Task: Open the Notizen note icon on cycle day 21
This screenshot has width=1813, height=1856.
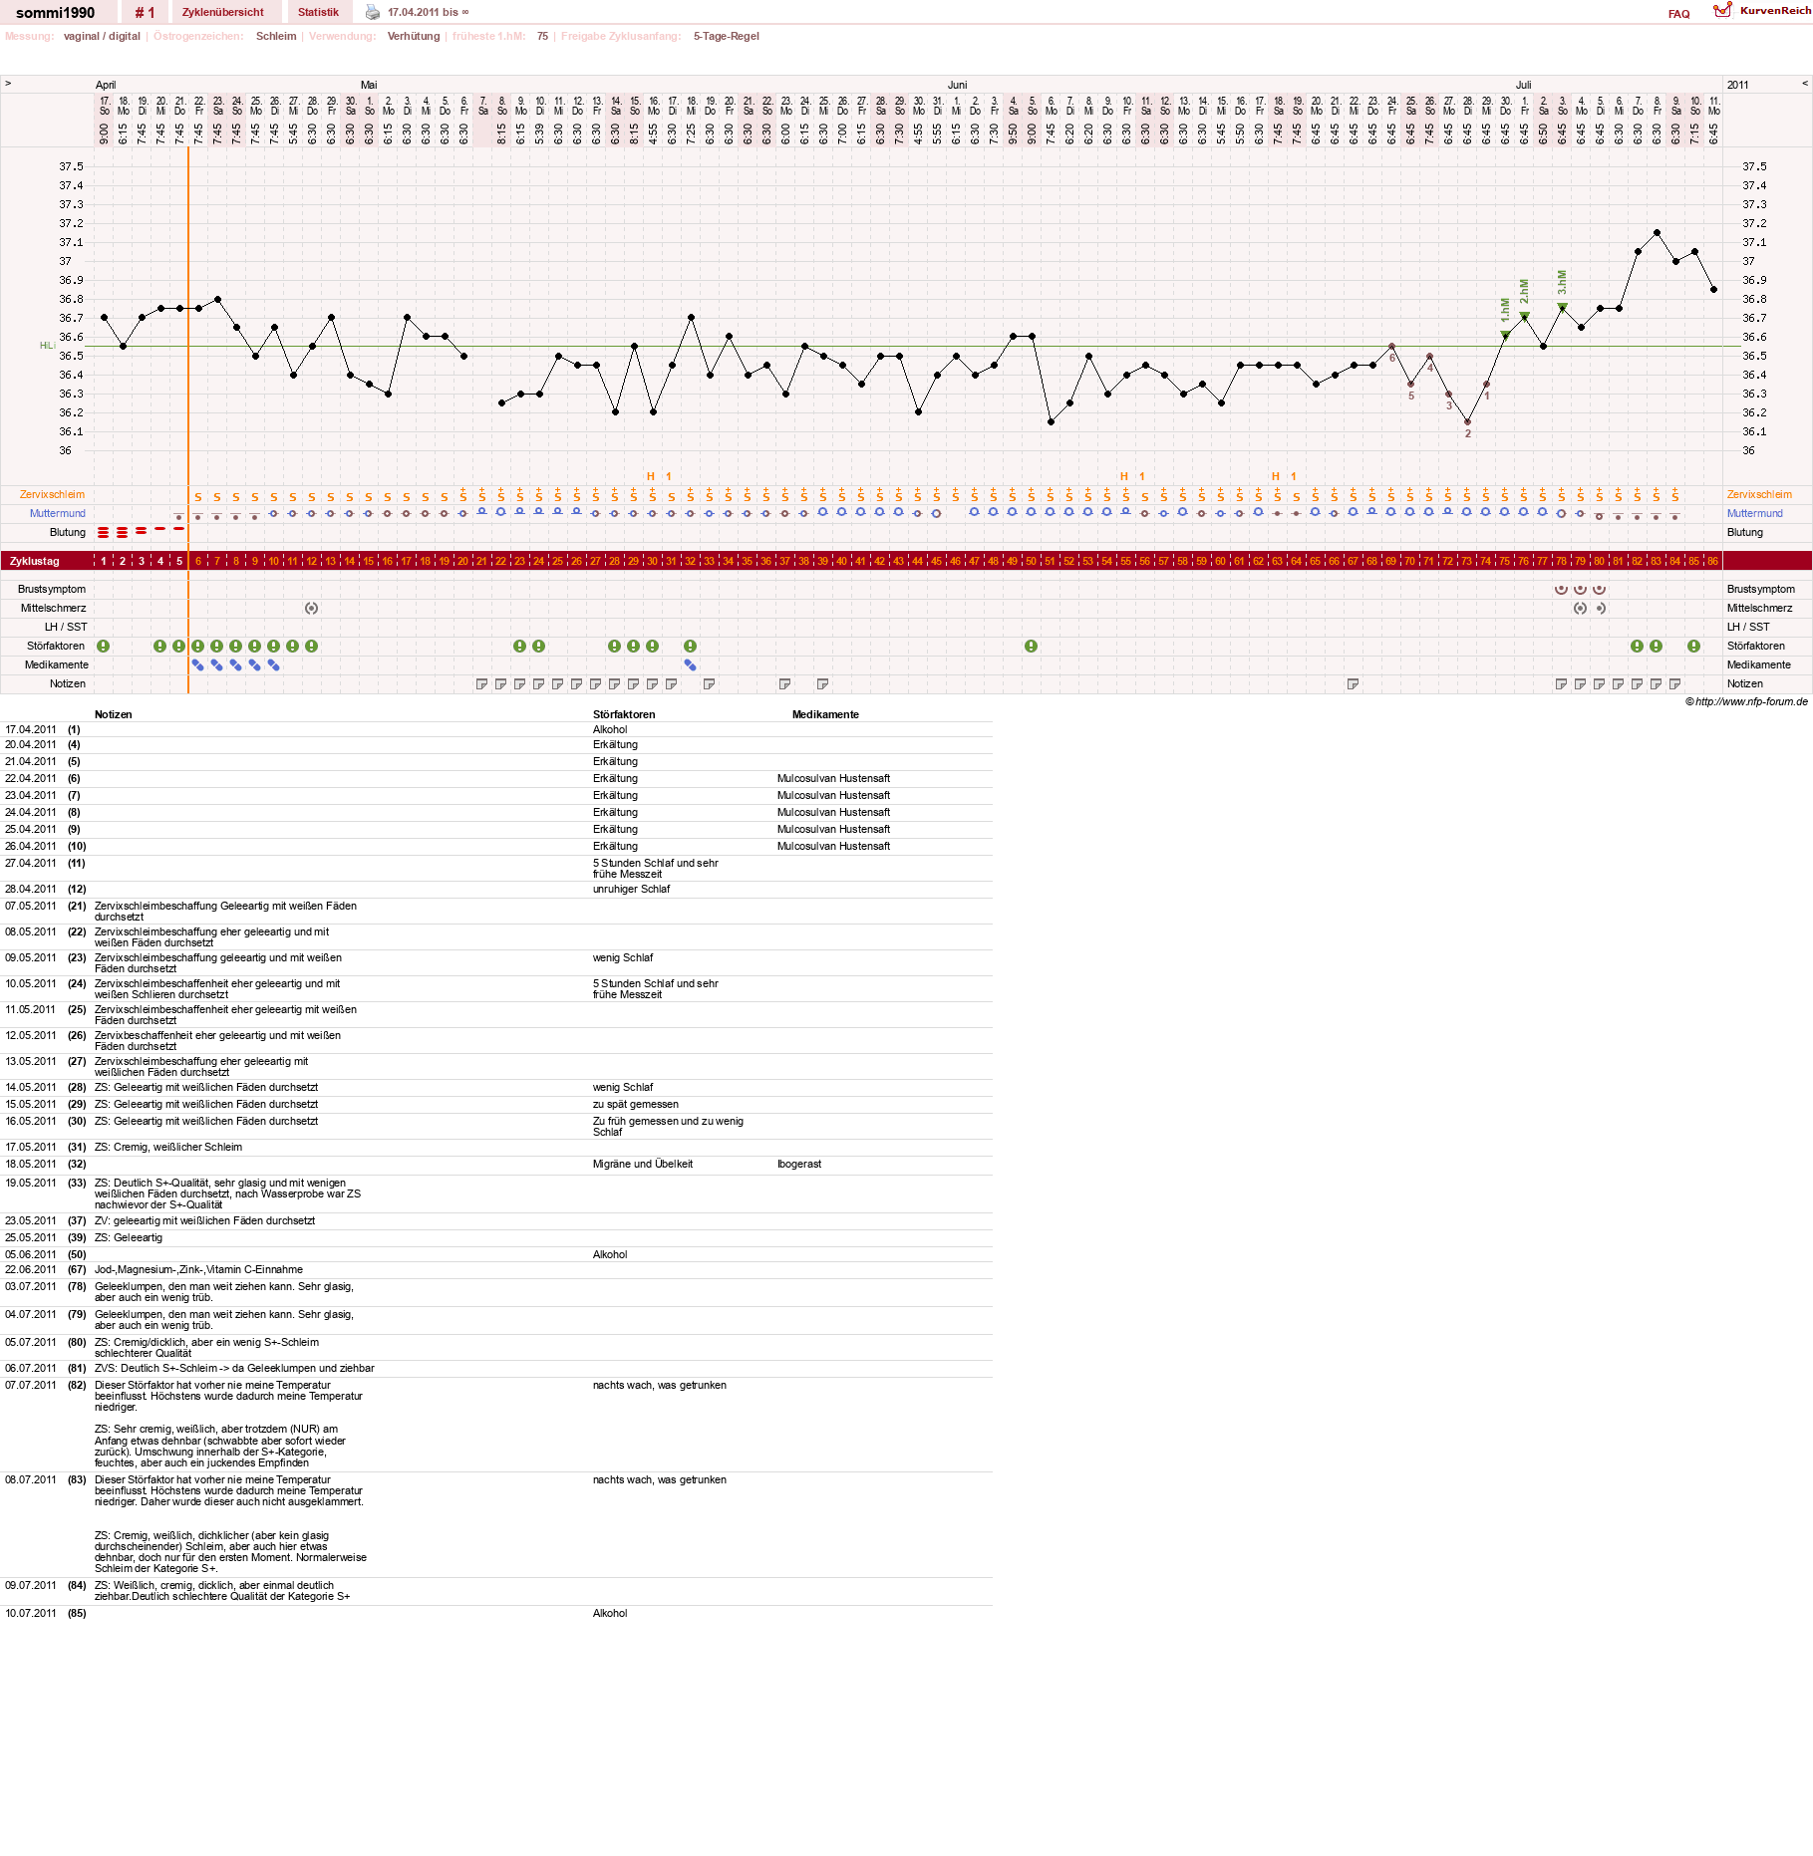Action: (482, 683)
